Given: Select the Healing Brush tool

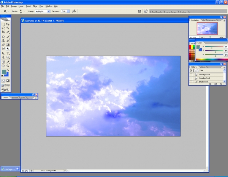Looking at the screenshot, I should coord(3,37).
